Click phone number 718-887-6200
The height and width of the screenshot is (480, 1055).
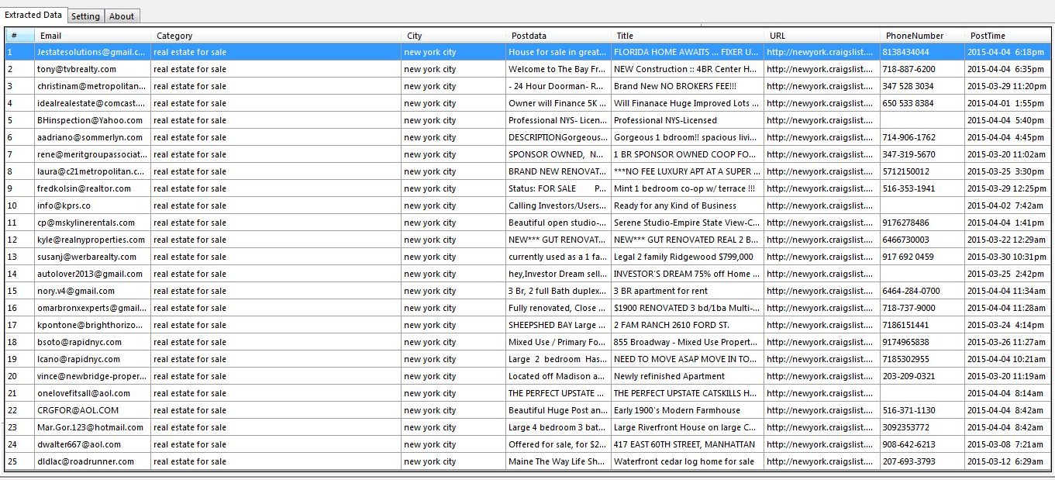click(x=908, y=69)
